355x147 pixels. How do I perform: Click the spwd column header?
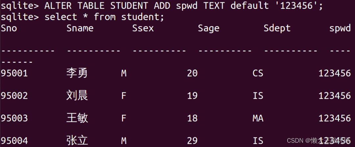(x=340, y=29)
